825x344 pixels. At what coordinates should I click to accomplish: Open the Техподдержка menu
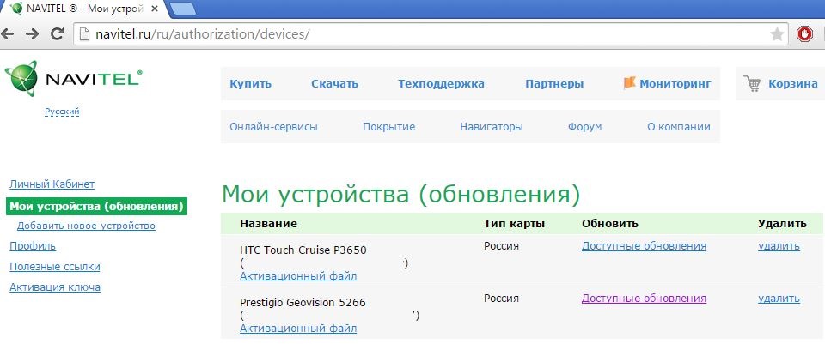[x=441, y=83]
